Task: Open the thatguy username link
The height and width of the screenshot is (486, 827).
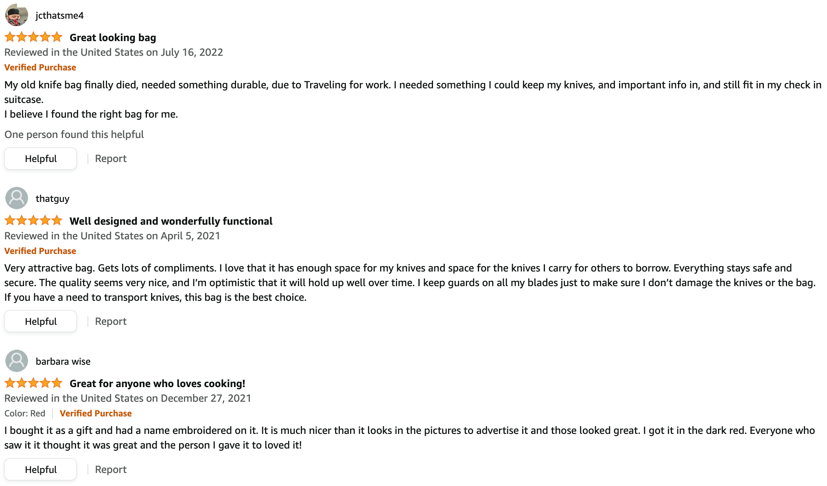Action: [x=53, y=199]
